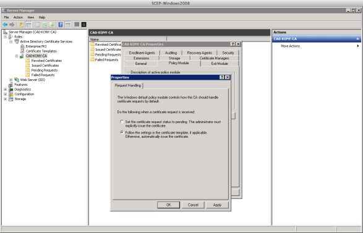Click the Enterprise PKI tree icon
The image size is (363, 233).
[x=22, y=46]
